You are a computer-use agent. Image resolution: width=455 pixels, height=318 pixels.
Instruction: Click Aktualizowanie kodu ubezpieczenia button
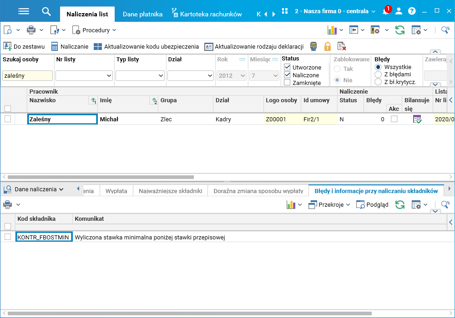146,46
